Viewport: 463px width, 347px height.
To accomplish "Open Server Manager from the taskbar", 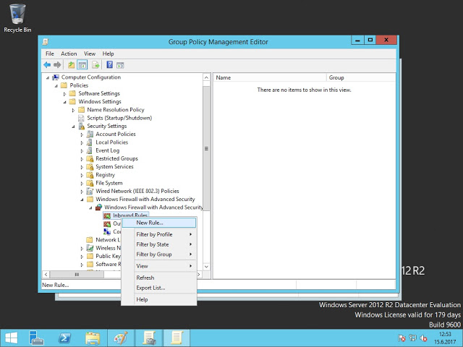I will [36, 338].
